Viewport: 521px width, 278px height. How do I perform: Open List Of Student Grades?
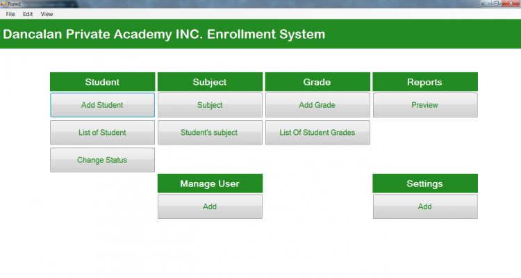tap(317, 133)
